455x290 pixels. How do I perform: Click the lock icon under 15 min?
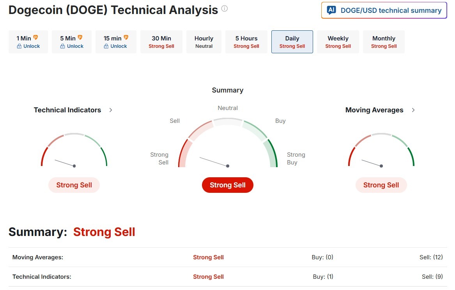click(106, 46)
